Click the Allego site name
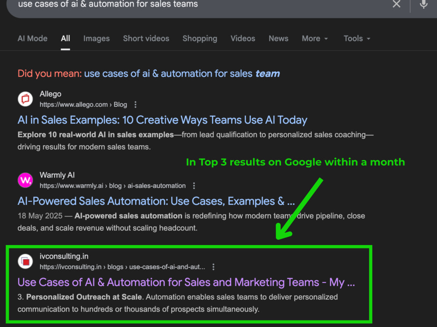 point(50,94)
